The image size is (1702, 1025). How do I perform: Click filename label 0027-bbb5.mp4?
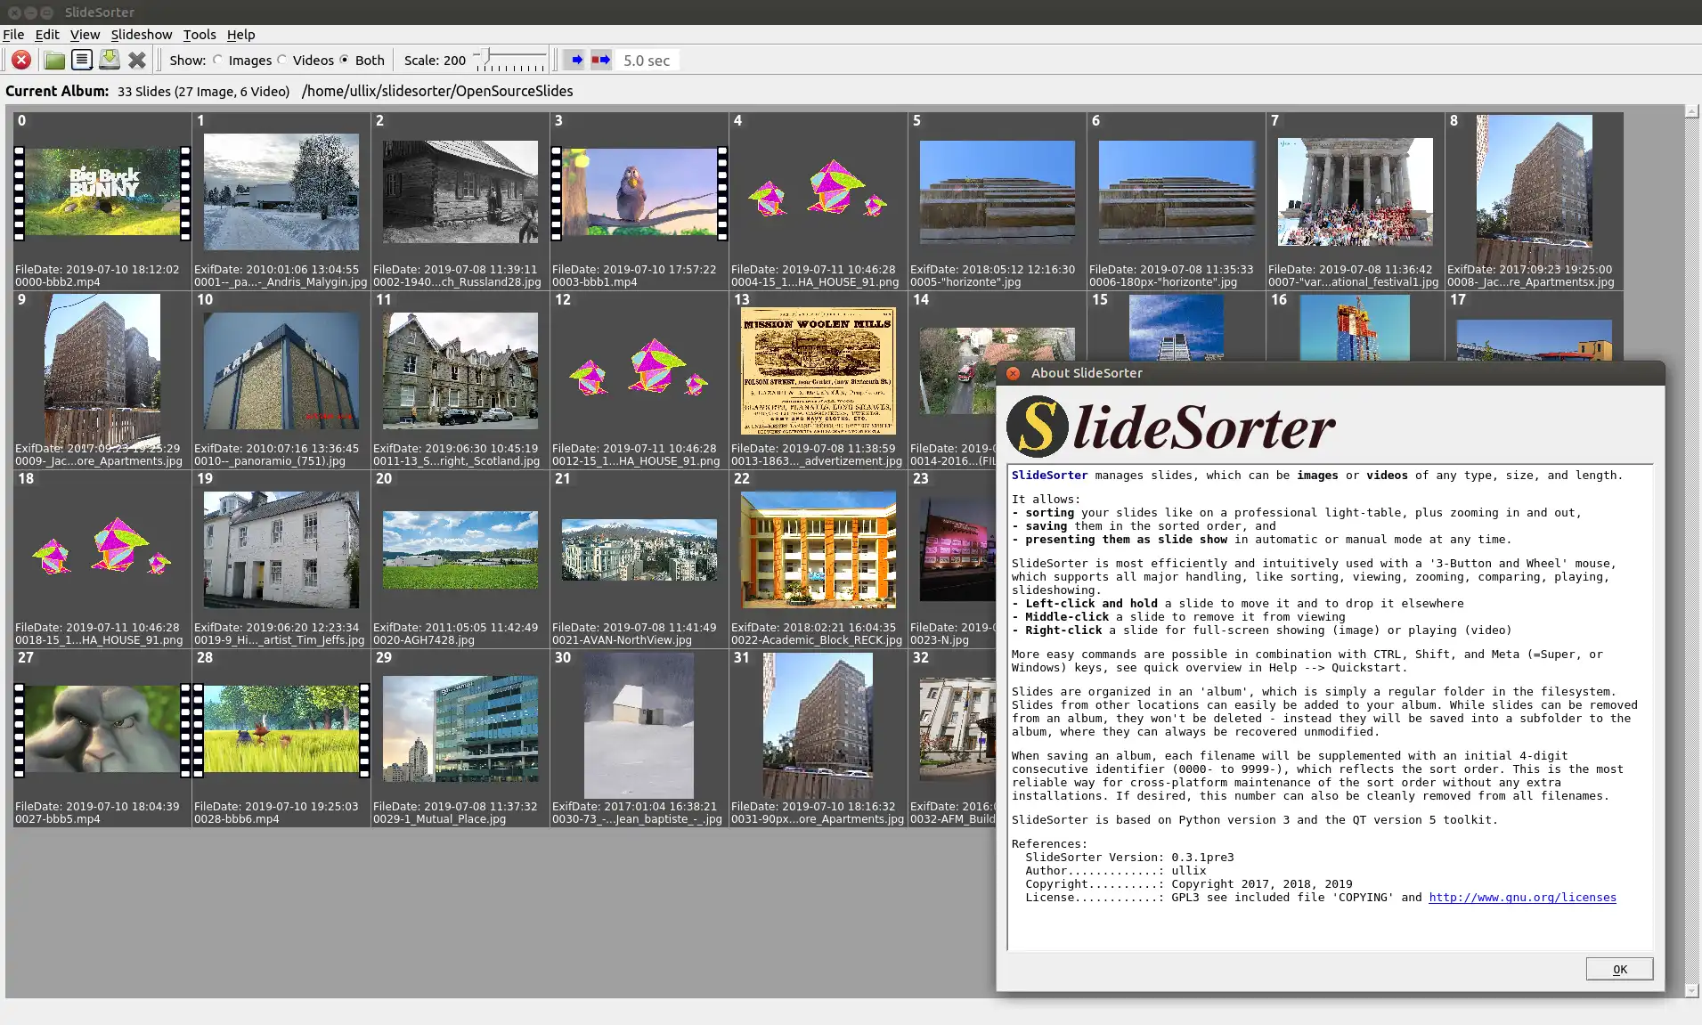[58, 819]
